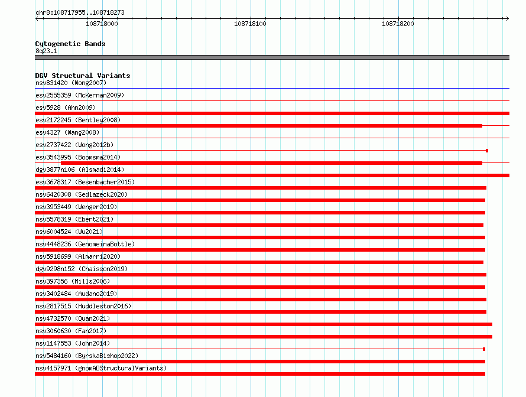Click the 108718100 ruler coordinate

(250, 24)
